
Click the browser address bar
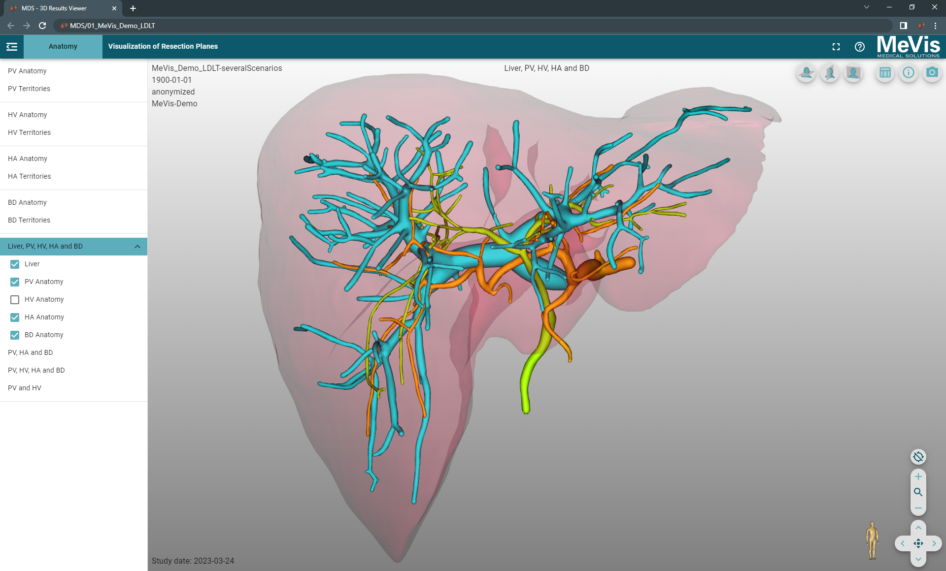point(473,26)
